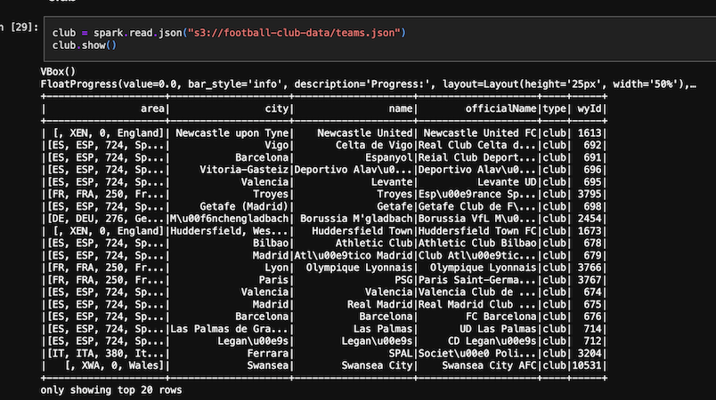This screenshot has width=716, height=400.
Task: Click the code cell input area
Action: click(x=380, y=39)
